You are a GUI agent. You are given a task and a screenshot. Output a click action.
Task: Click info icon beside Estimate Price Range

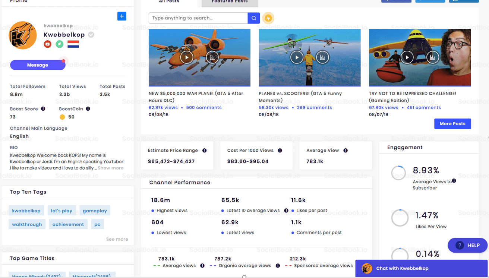(204, 151)
